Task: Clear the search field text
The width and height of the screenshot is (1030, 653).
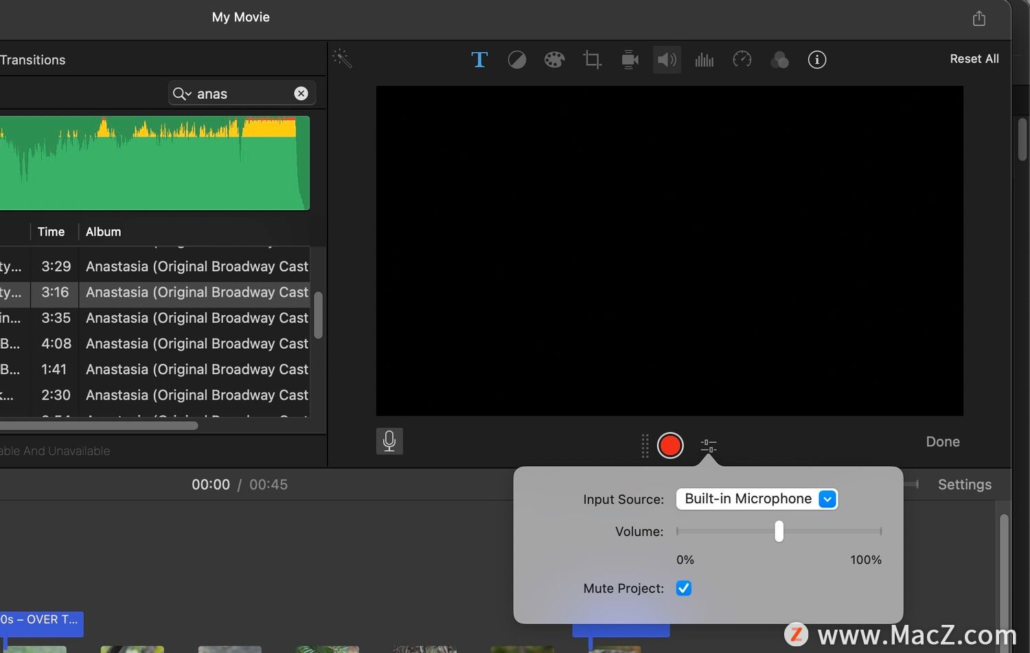Action: point(301,93)
